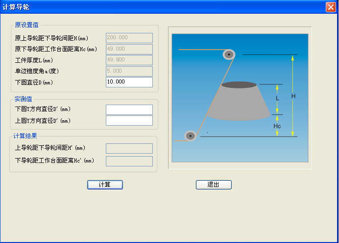Click the 计算导轮 title bar text

click(15, 7)
